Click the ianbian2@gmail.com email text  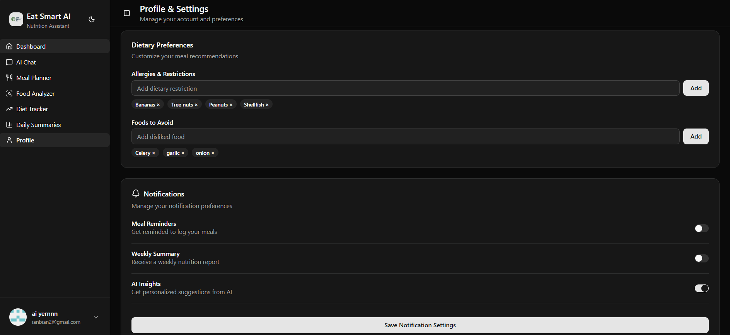point(56,322)
